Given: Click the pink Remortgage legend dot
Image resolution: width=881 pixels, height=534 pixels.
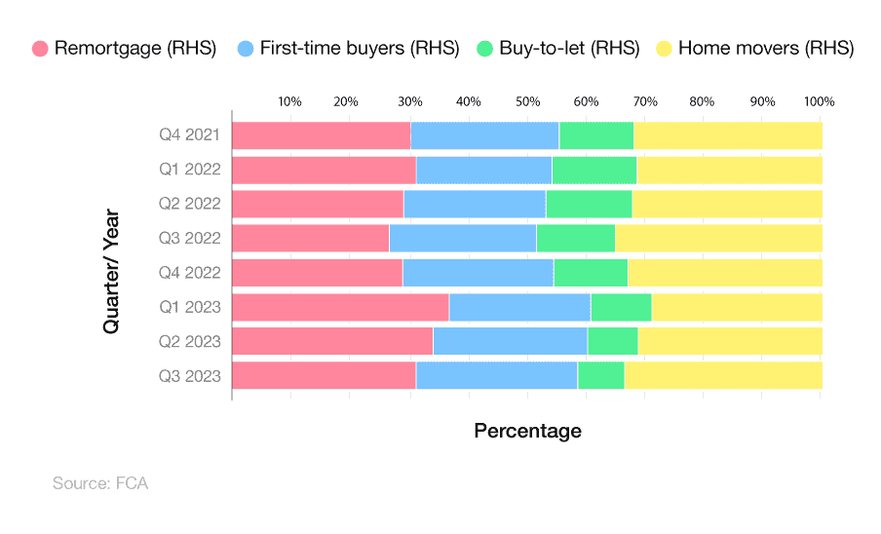Looking at the screenshot, I should tap(40, 49).
